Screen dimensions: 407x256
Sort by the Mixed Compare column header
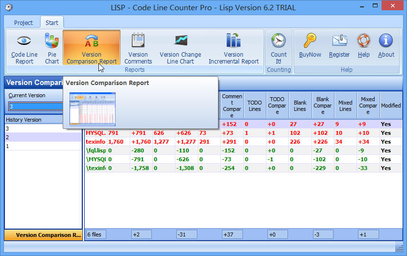tap(368, 106)
